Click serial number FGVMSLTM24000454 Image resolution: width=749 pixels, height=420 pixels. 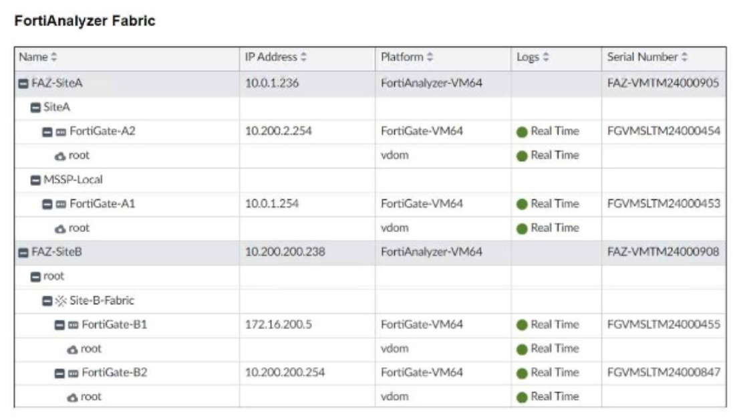[x=663, y=131]
